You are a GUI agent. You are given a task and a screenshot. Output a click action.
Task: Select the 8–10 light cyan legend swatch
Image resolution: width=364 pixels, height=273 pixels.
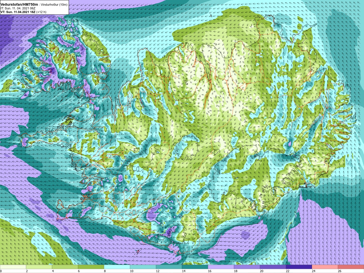coord(117,267)
